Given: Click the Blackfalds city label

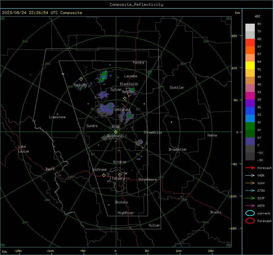Looking at the screenshot, I should 129,84.
